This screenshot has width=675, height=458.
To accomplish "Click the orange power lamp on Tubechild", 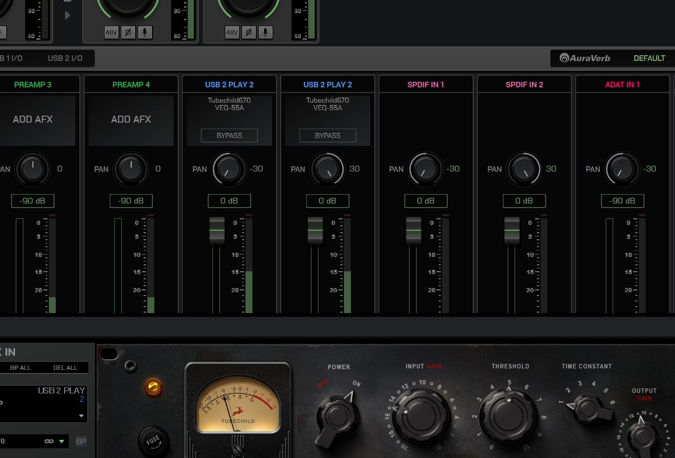I will [153, 386].
